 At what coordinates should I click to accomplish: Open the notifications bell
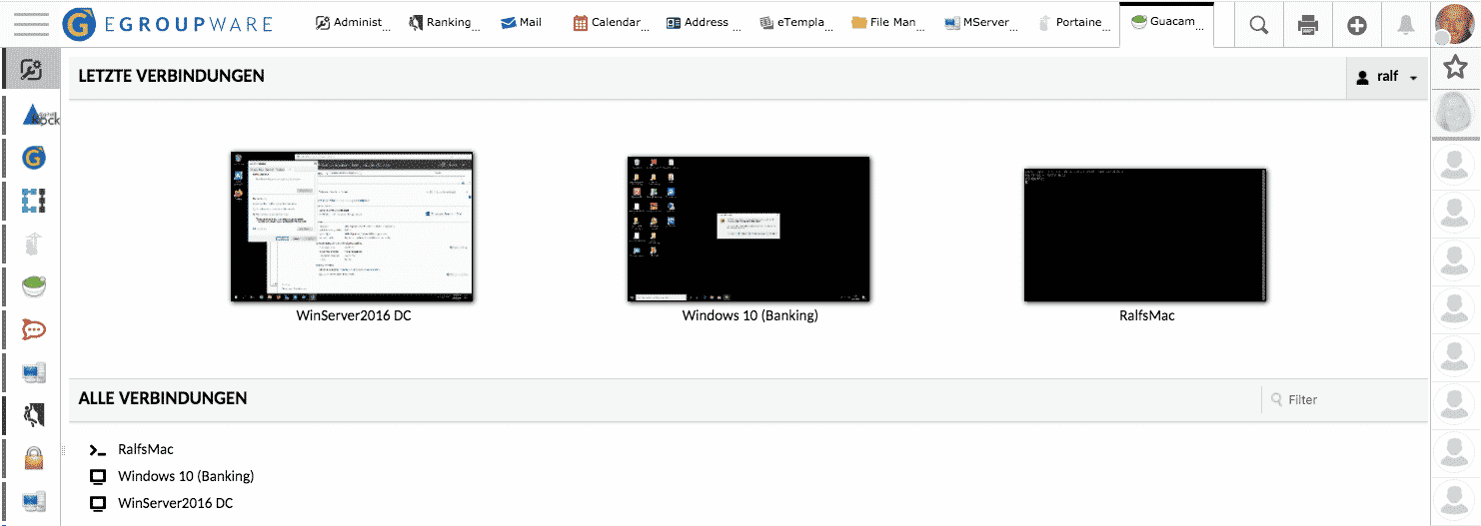pos(1405,25)
